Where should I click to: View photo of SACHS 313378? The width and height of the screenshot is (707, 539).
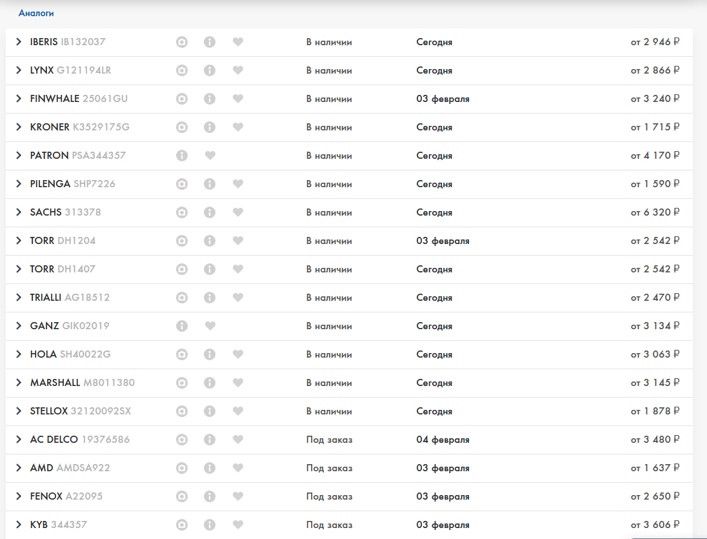pyautogui.click(x=182, y=212)
